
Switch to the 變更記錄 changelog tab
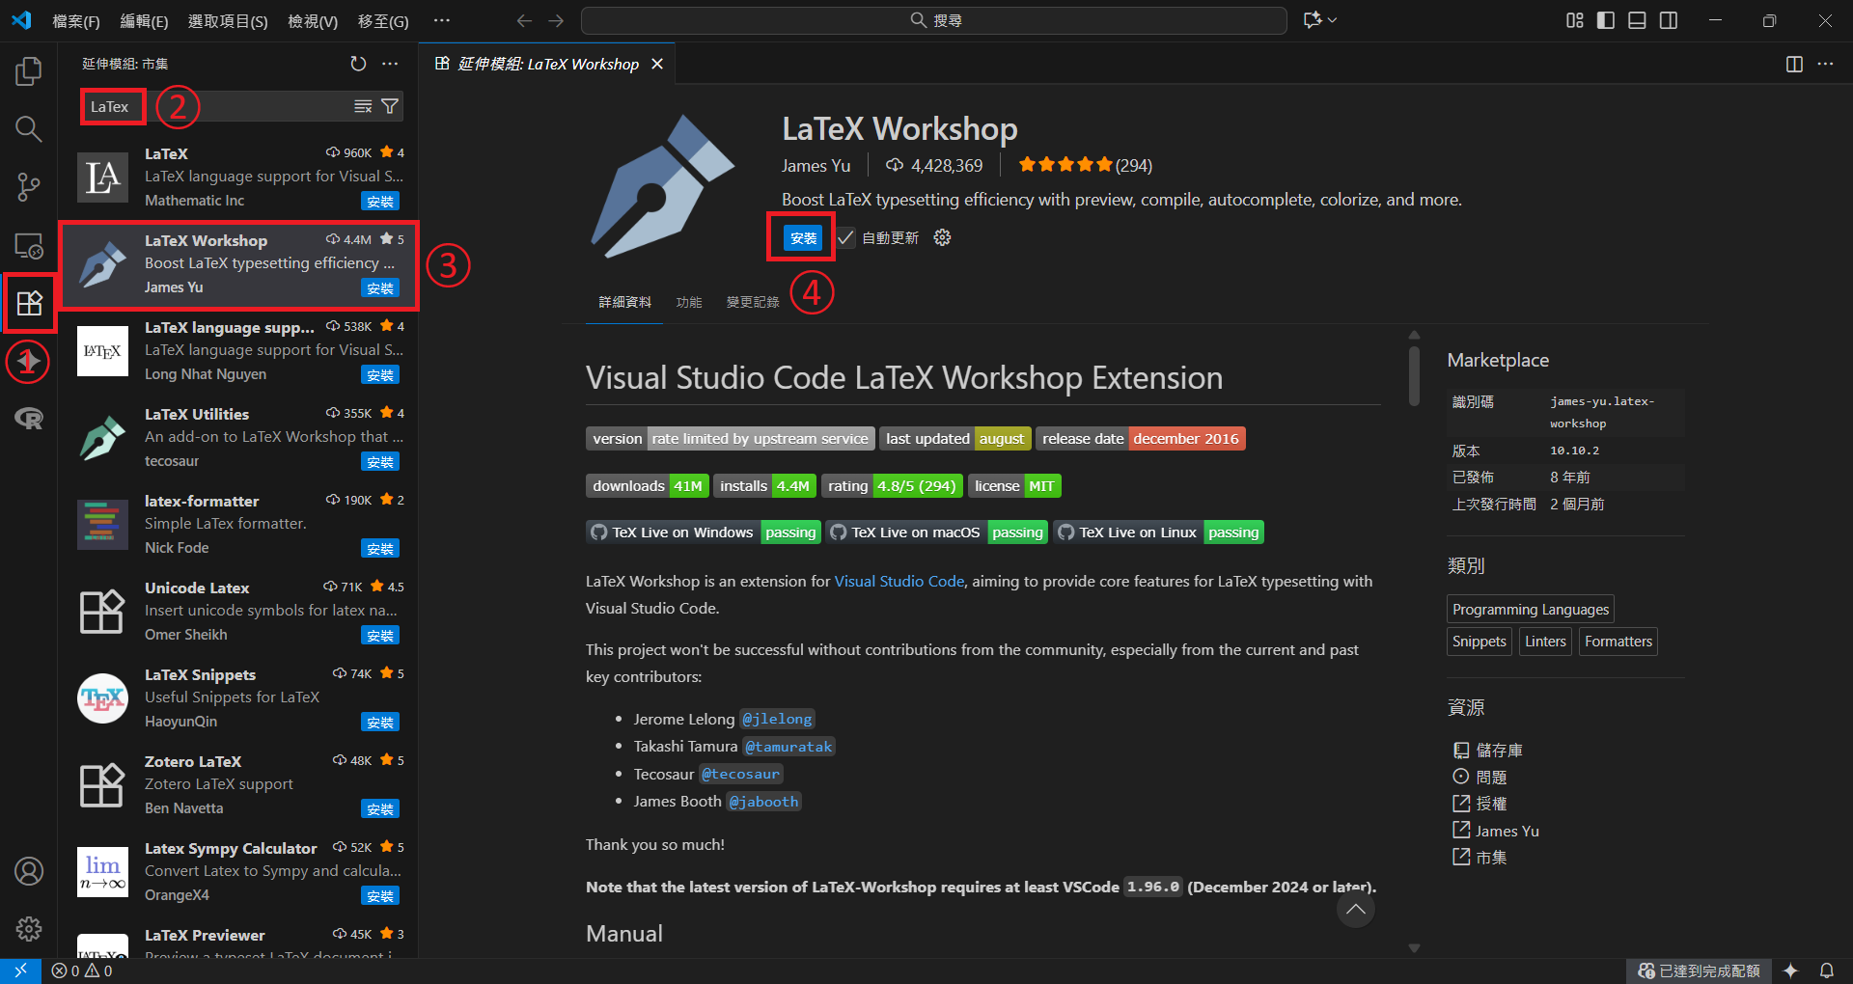753,302
